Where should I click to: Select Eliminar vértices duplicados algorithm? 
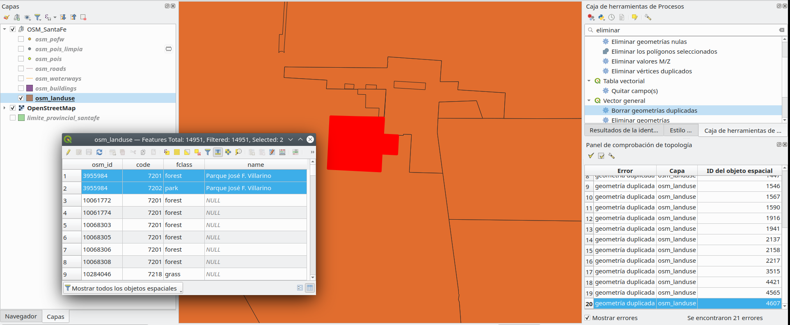click(x=651, y=71)
